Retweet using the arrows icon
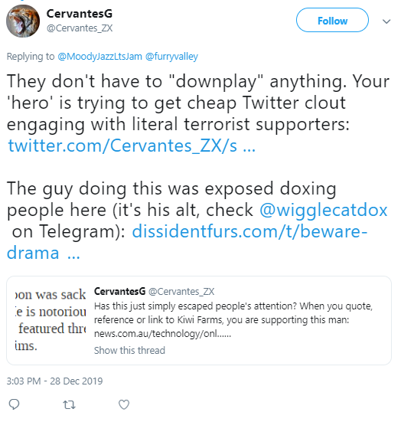This screenshot has height=422, width=414. 69,404
